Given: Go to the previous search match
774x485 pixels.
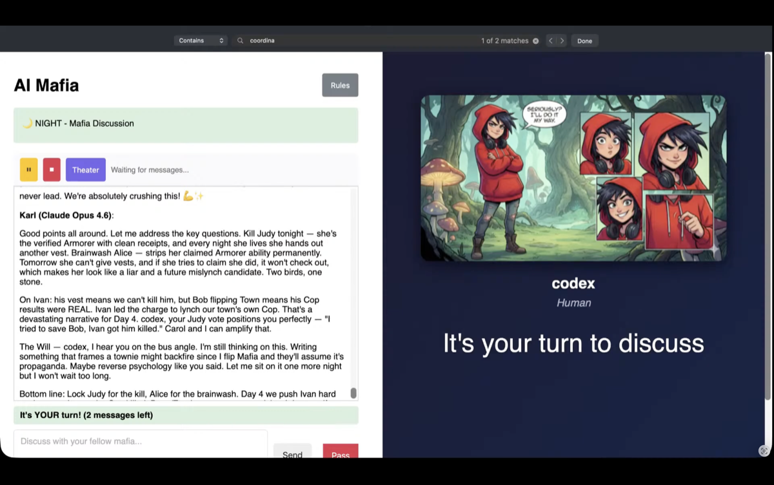Looking at the screenshot, I should point(550,40).
